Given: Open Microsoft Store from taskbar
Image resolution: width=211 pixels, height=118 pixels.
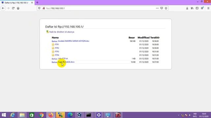Looking at the screenshot, I should pos(32,115).
